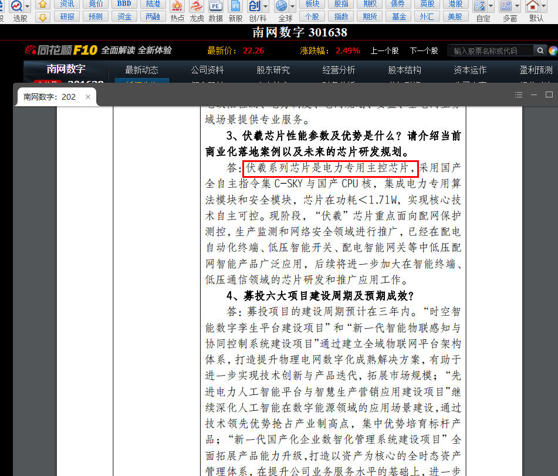The width and height of the screenshot is (558, 476).
Task: Click the 涨跌幅 2.49% value
Action: [x=348, y=50]
